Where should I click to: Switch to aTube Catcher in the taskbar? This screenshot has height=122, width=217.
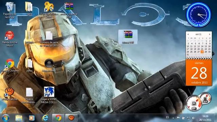pyautogui.click(x=71, y=118)
